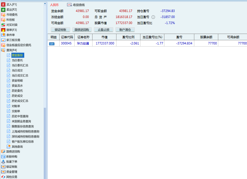The width and height of the screenshot is (247, 179).
Task: Click market value cell 1772337.000
Action: [105, 43]
